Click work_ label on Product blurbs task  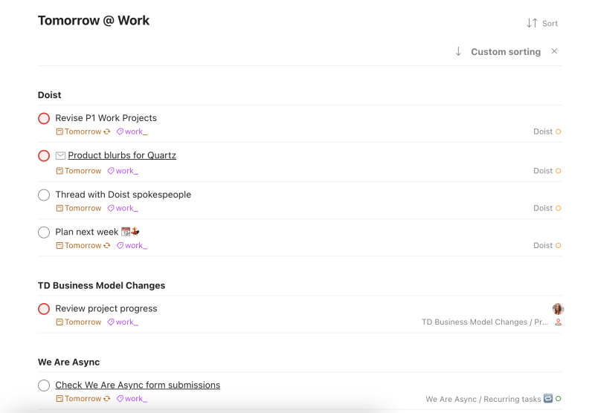pyautogui.click(x=123, y=171)
